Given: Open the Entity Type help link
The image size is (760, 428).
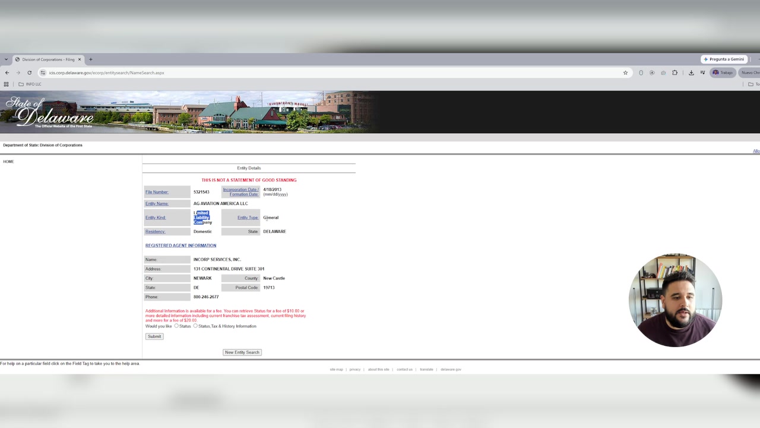Looking at the screenshot, I should tap(248, 218).
